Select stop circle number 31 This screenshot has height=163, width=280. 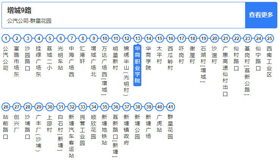click(x=61, y=107)
